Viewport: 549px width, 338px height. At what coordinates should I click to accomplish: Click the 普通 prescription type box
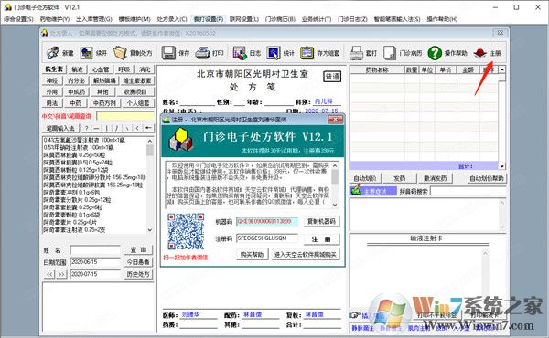tap(332, 76)
